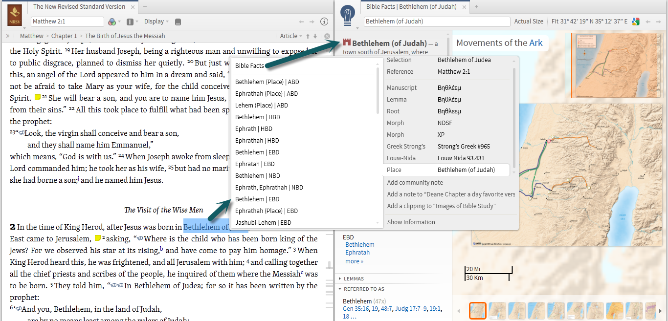Select the first highlighted map thumbnail
Screen dimensions: 668x321
tap(478, 311)
